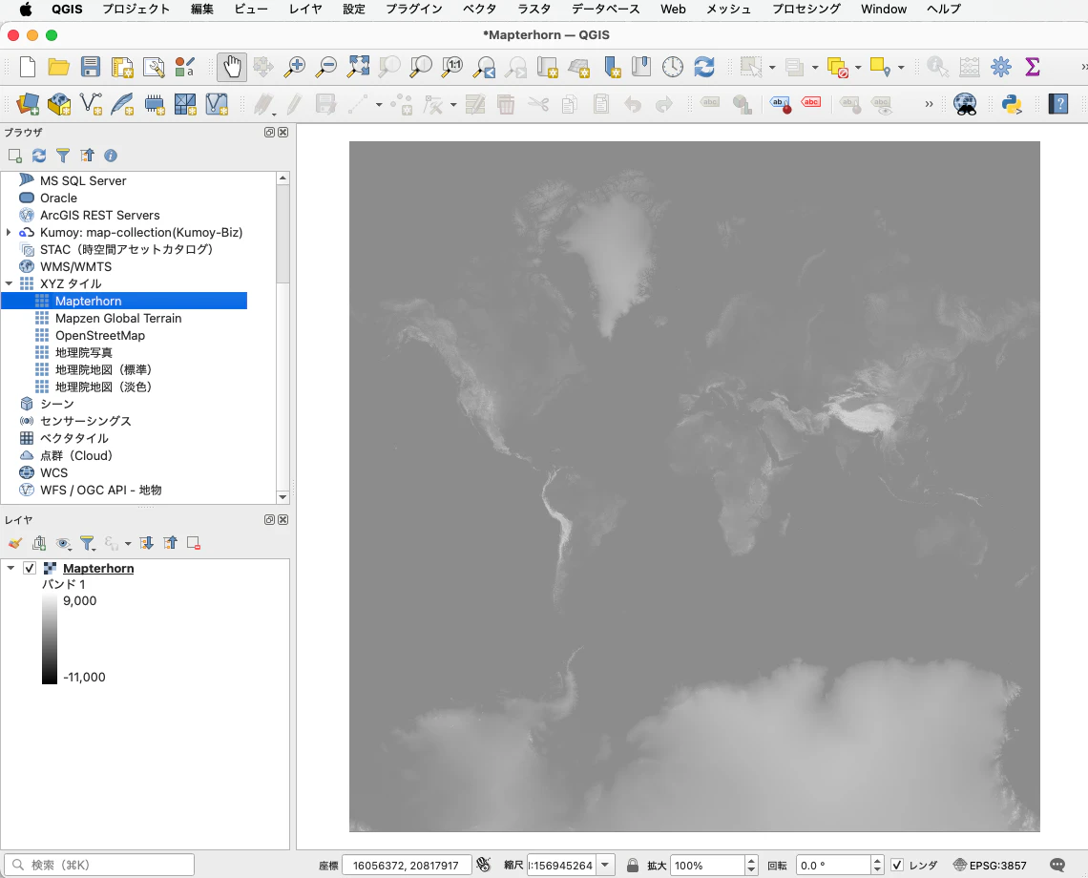
Task: Open project with the folder icon
Action: [x=59, y=68]
